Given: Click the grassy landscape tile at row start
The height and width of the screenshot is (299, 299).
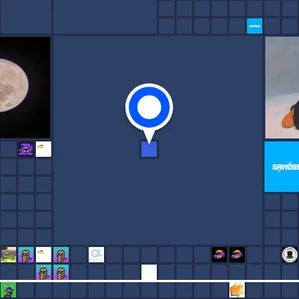Looking at the screenshot, I should pos(8,255).
